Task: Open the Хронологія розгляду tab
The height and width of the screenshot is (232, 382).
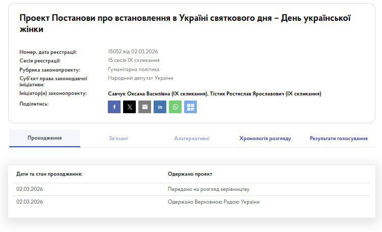Action: coord(265,139)
